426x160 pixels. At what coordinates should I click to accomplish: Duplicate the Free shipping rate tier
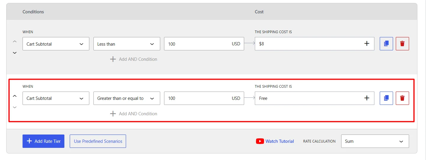(386, 98)
